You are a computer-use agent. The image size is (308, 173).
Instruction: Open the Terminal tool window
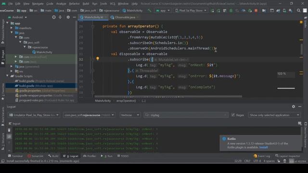click(15, 156)
